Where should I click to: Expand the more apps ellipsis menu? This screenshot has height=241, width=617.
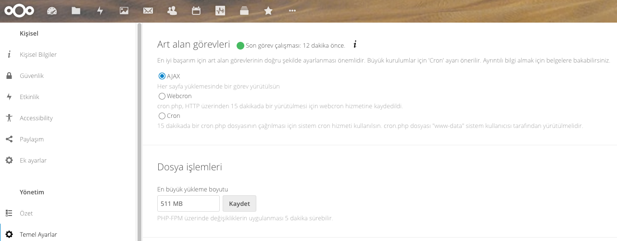[292, 11]
